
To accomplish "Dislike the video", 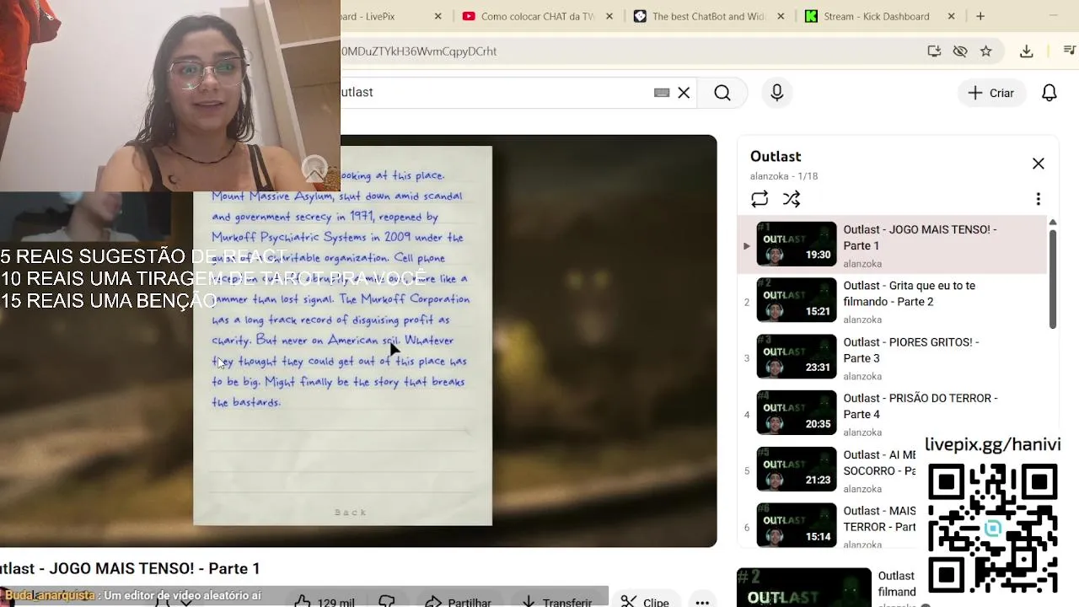I will (387, 602).
